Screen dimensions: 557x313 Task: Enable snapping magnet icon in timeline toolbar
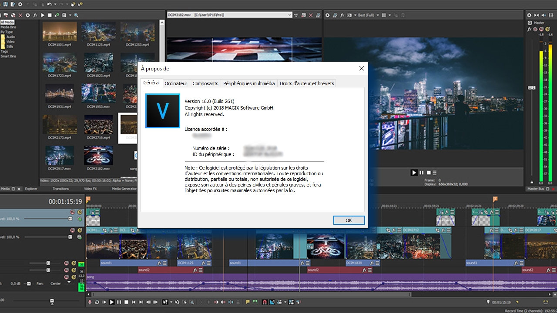tap(265, 302)
